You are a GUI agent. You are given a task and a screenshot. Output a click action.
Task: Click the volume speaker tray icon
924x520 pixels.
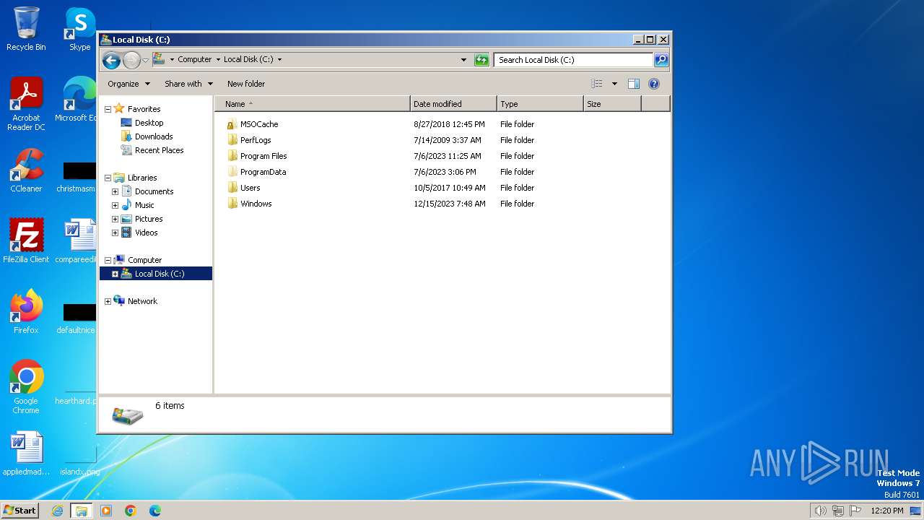(821, 511)
